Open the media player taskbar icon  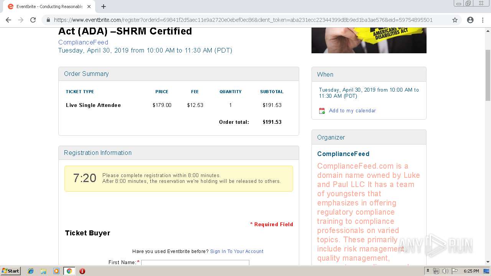[56, 271]
